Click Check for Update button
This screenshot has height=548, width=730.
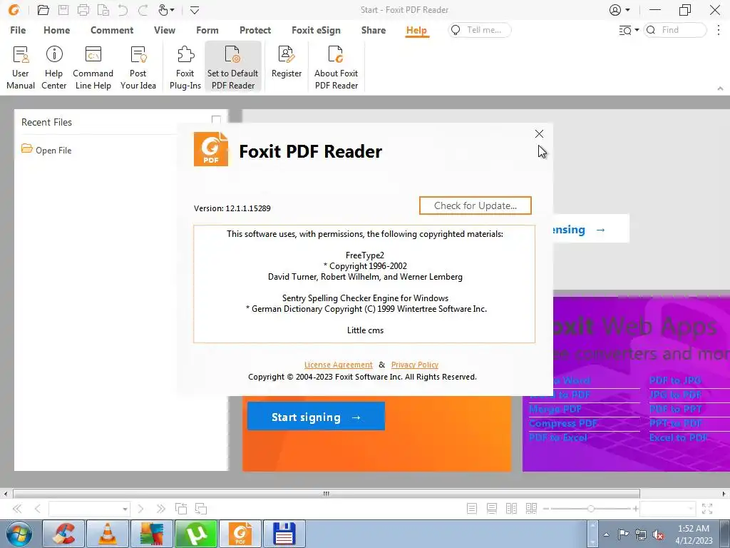pyautogui.click(x=475, y=205)
